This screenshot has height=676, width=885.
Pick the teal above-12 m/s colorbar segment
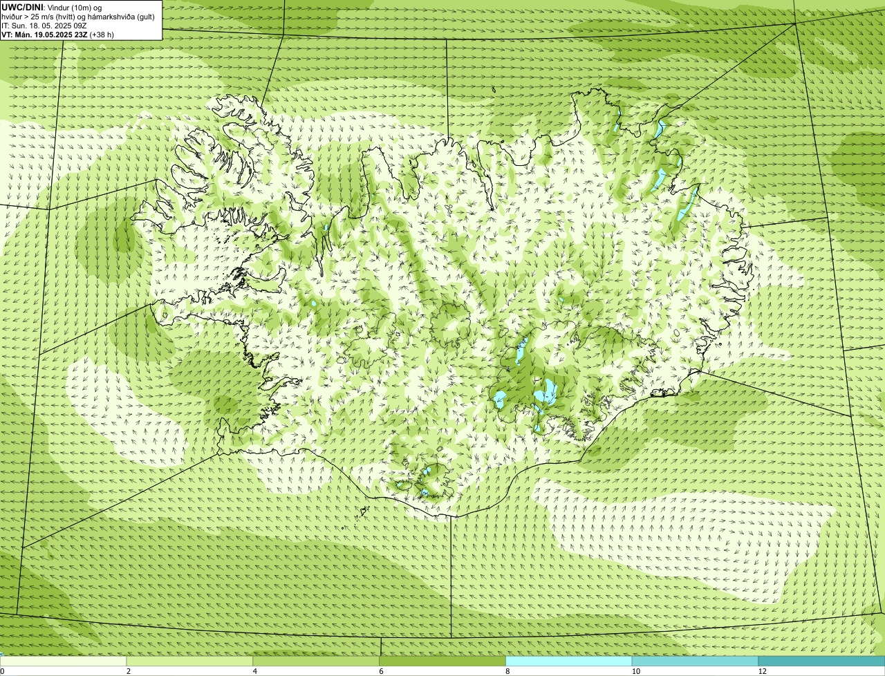pos(821,661)
